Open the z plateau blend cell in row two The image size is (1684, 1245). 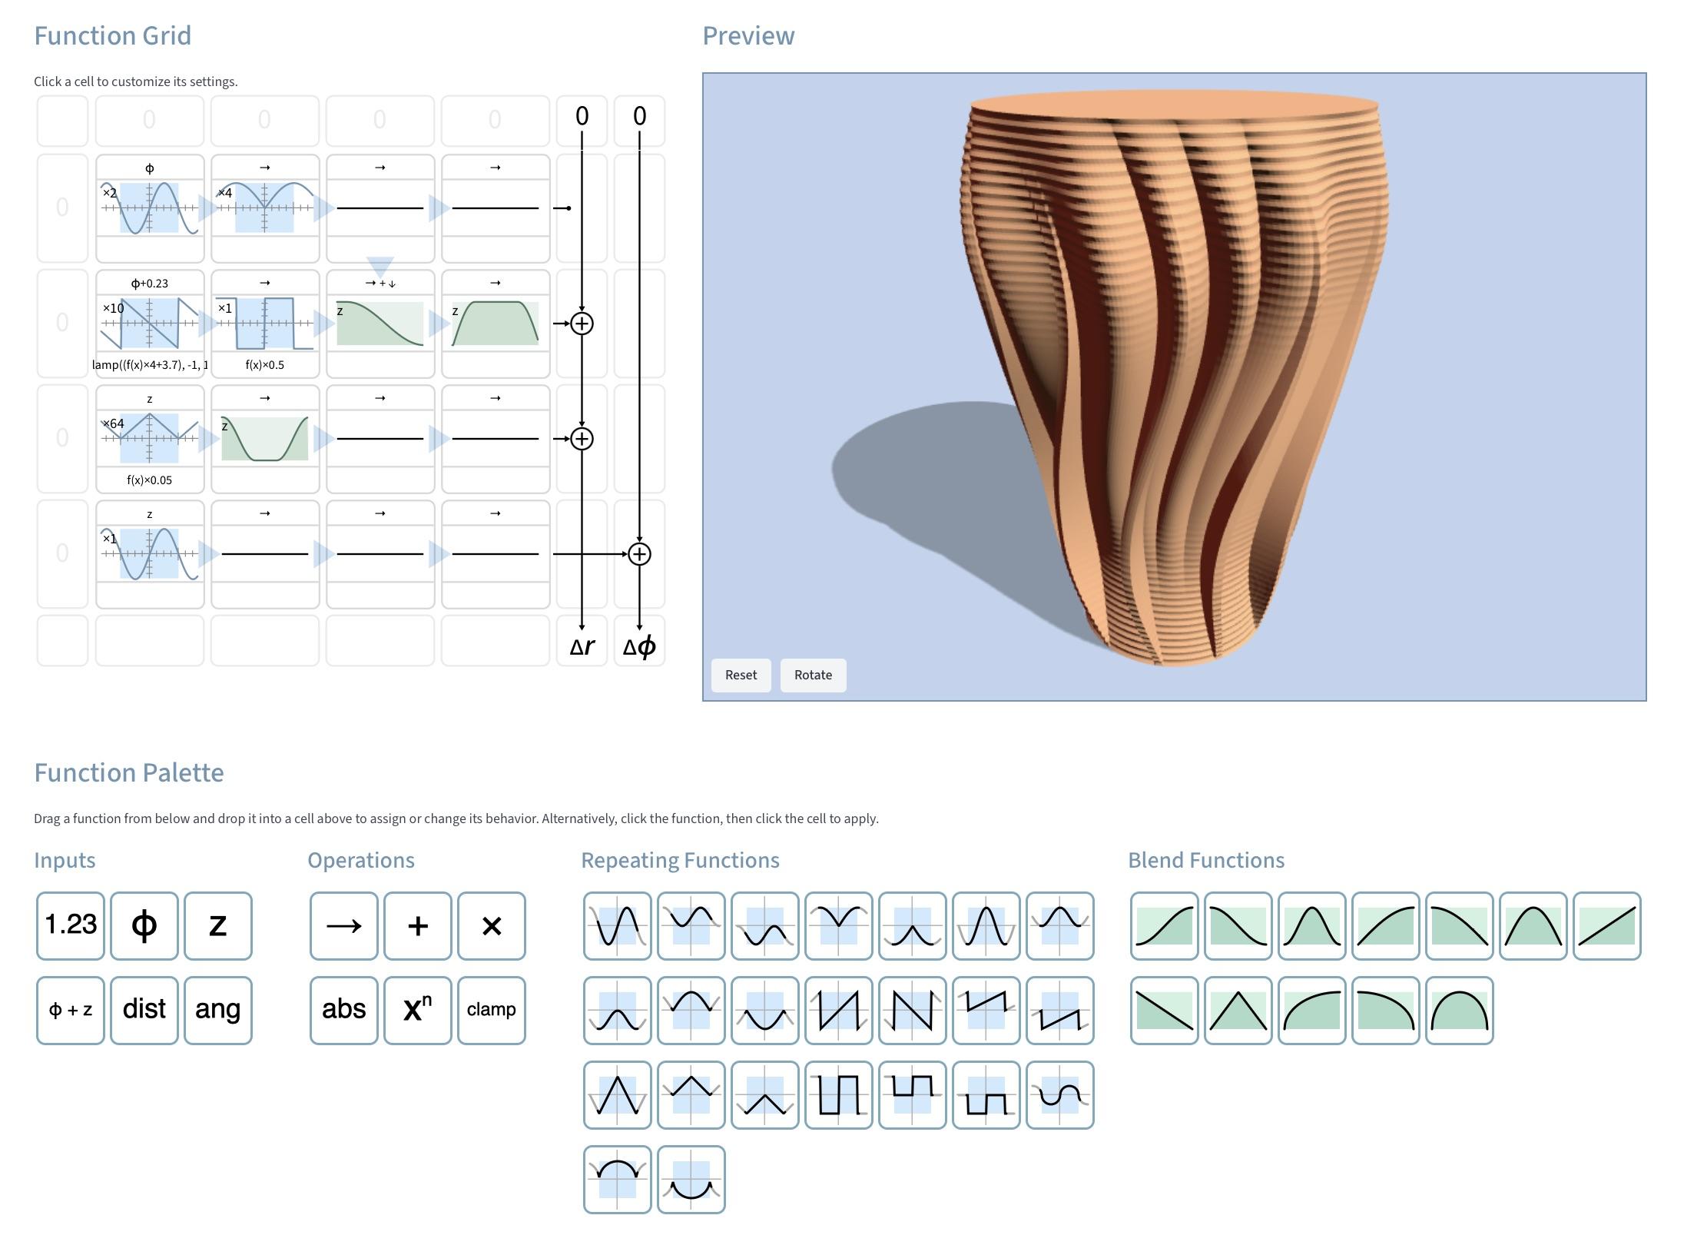click(496, 324)
